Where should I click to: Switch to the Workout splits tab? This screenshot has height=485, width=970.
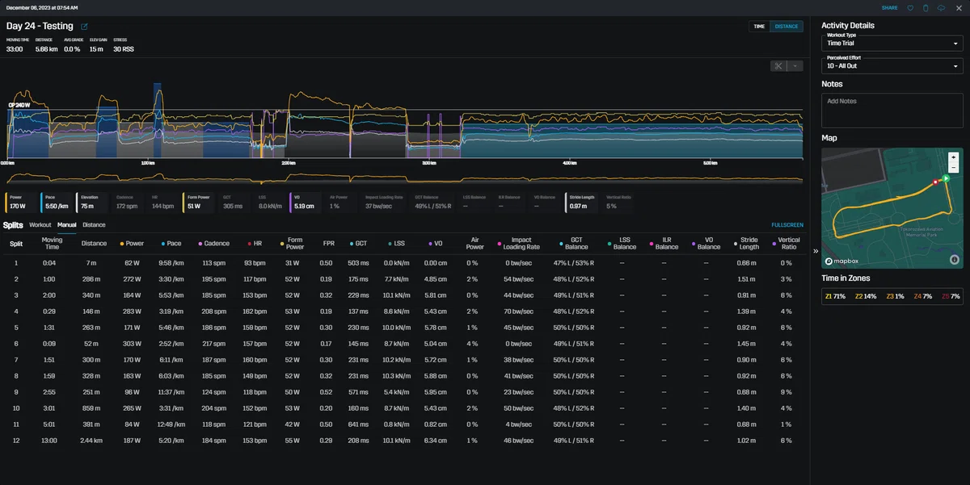tap(40, 225)
